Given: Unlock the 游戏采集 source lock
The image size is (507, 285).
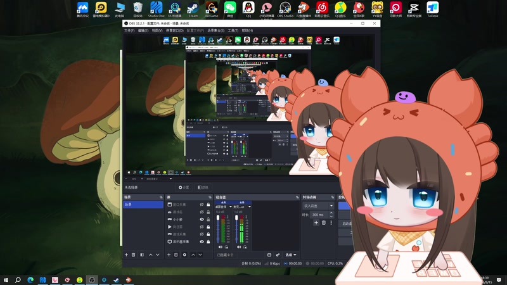Looking at the screenshot, I should (209, 234).
